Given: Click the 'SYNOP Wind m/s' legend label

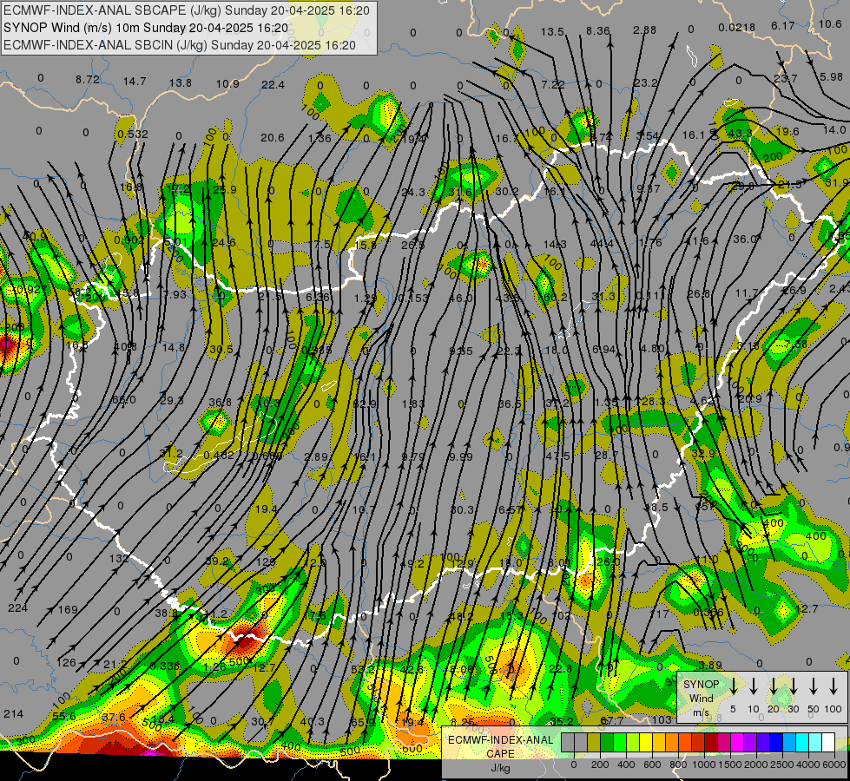Looking at the screenshot, I should (x=701, y=699).
